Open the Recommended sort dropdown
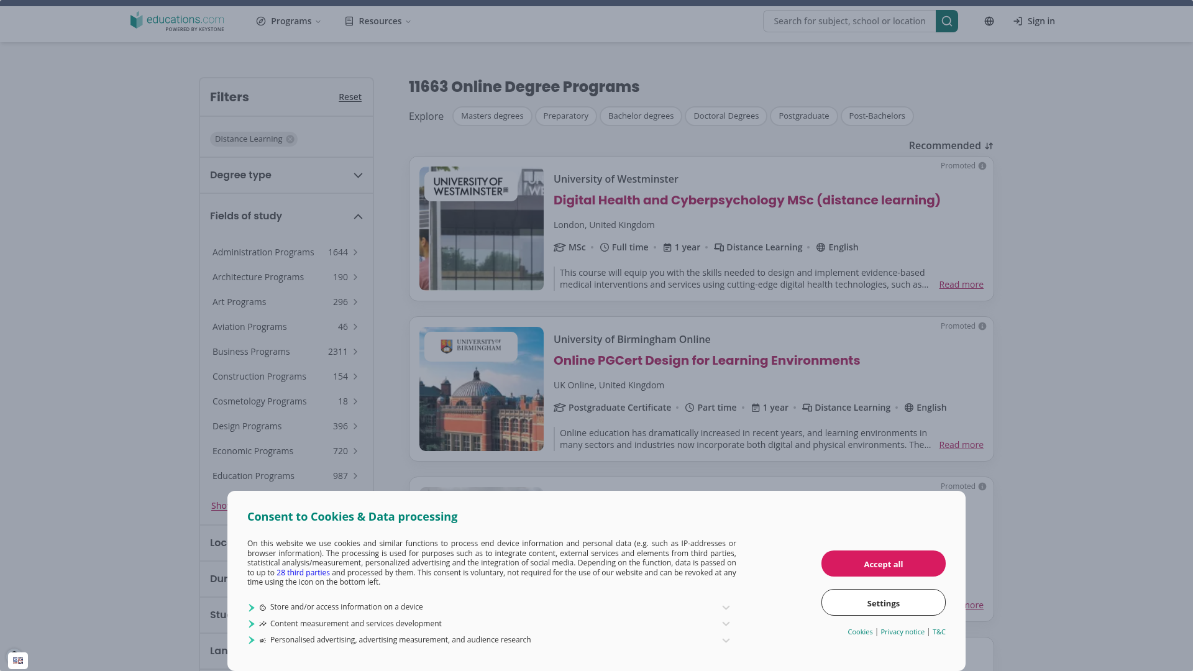This screenshot has height=671, width=1193. [x=951, y=146]
